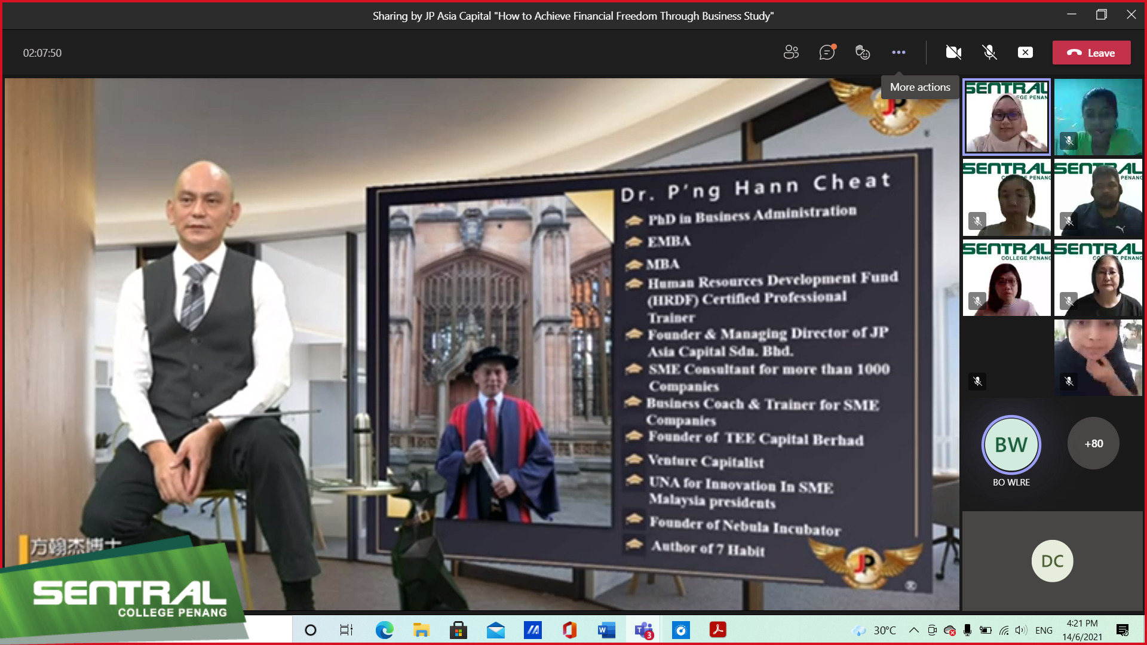
Task: Click the meeting timer 02:07:50
Action: coord(42,53)
